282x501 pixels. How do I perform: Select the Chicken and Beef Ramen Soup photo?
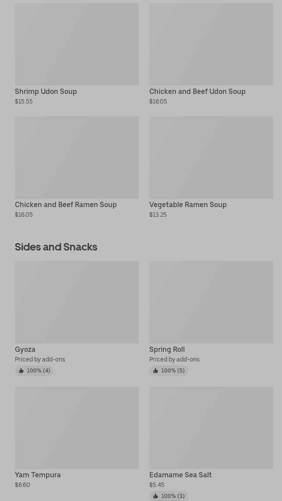click(x=77, y=157)
